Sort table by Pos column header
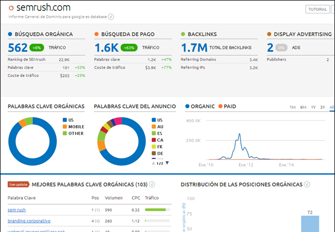335x232 pixels. [x=95, y=198]
